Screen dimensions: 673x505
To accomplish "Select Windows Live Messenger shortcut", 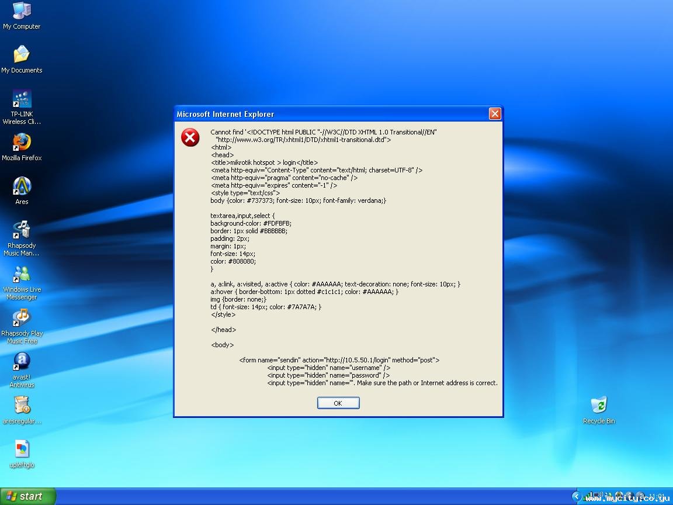I will point(22,283).
